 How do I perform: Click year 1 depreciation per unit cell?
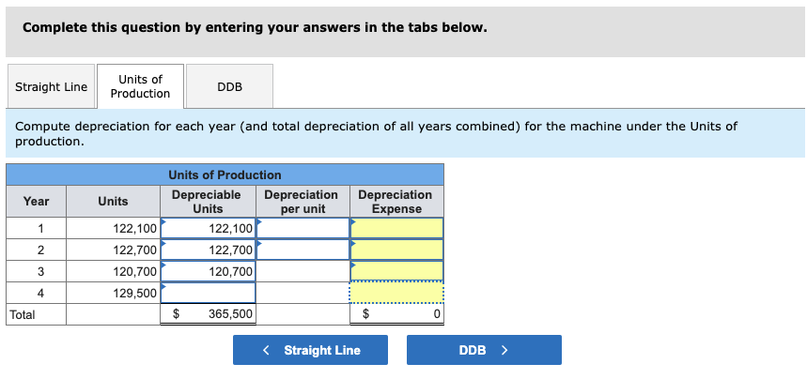pos(303,228)
